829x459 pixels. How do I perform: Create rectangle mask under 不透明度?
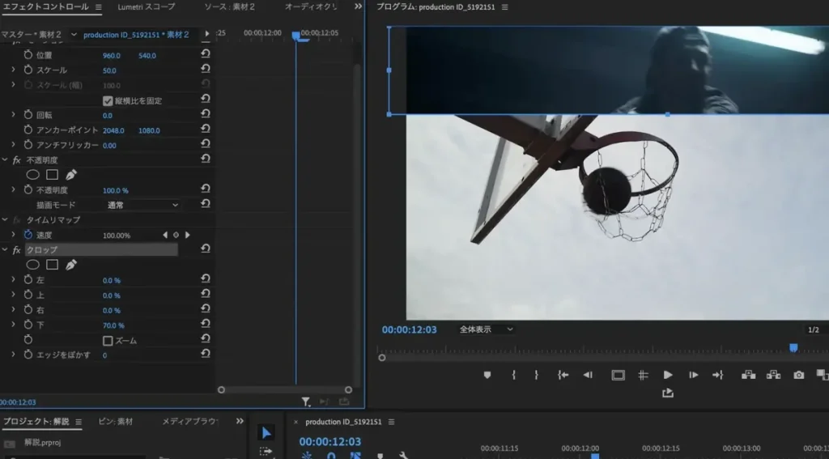coord(52,175)
